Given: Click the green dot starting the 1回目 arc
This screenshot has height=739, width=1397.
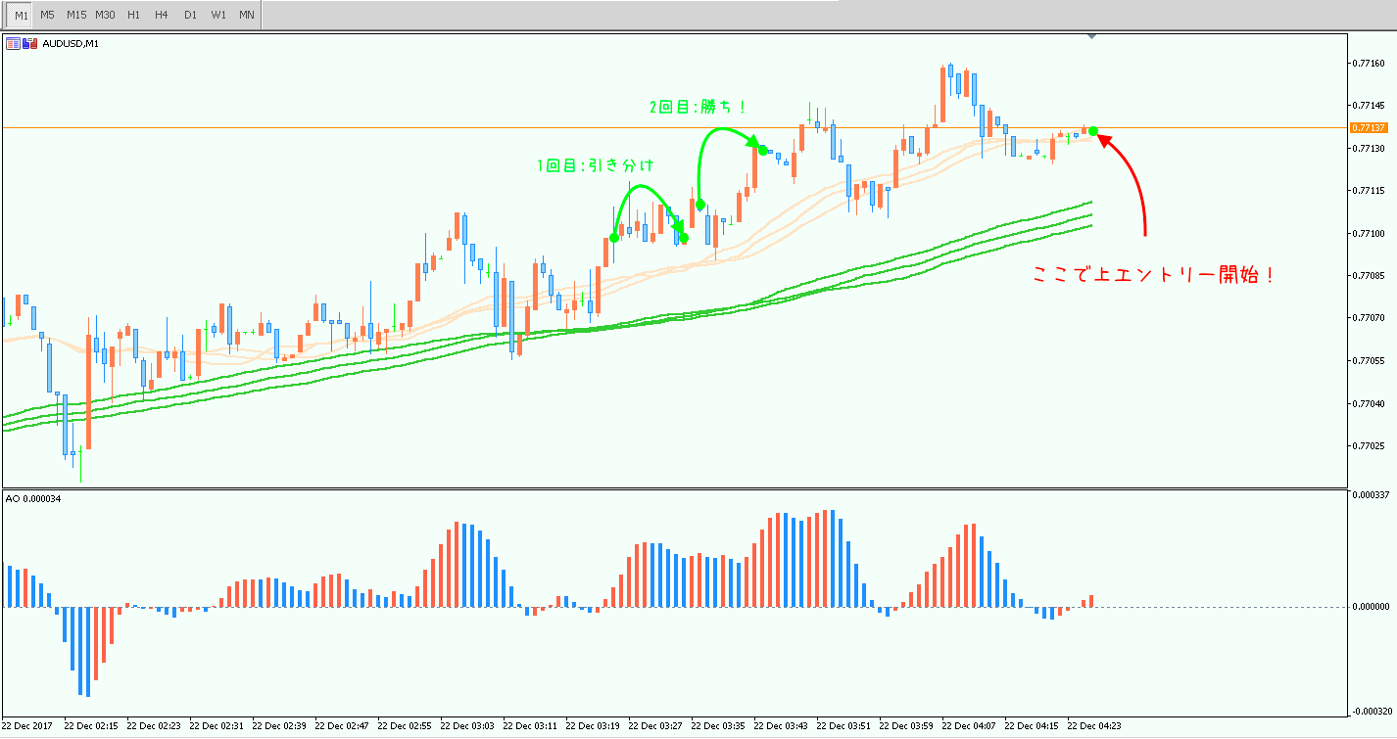Looking at the screenshot, I should [614, 238].
